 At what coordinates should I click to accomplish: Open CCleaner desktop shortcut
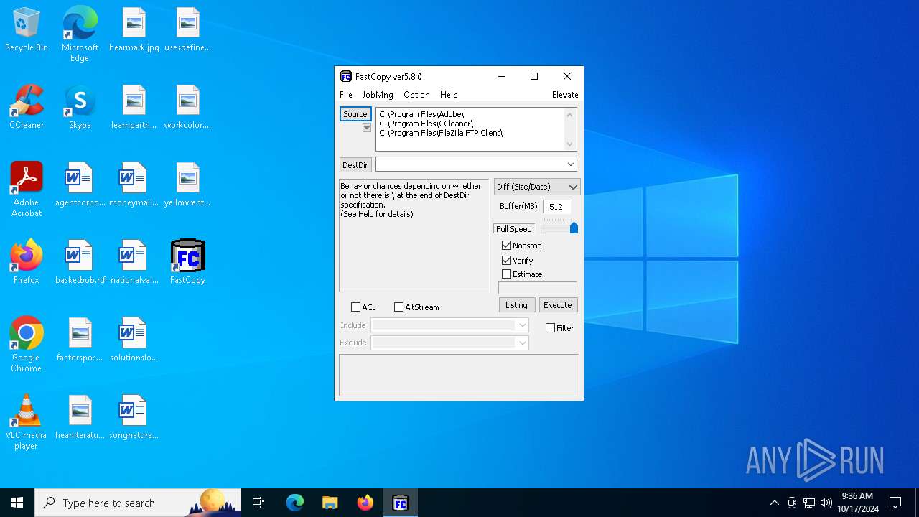27,108
